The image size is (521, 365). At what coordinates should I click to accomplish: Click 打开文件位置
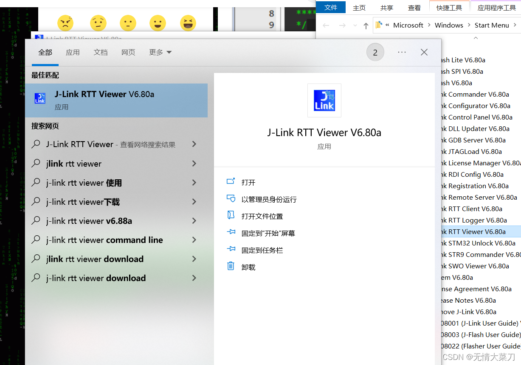tap(262, 216)
